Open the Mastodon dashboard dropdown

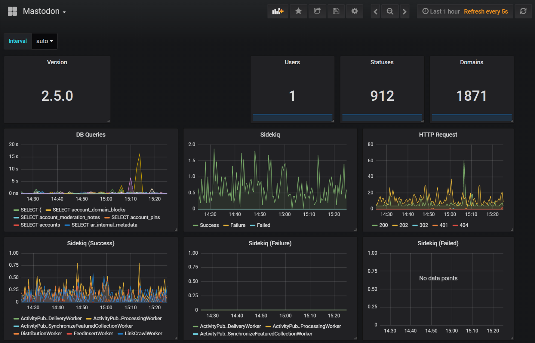pos(44,11)
